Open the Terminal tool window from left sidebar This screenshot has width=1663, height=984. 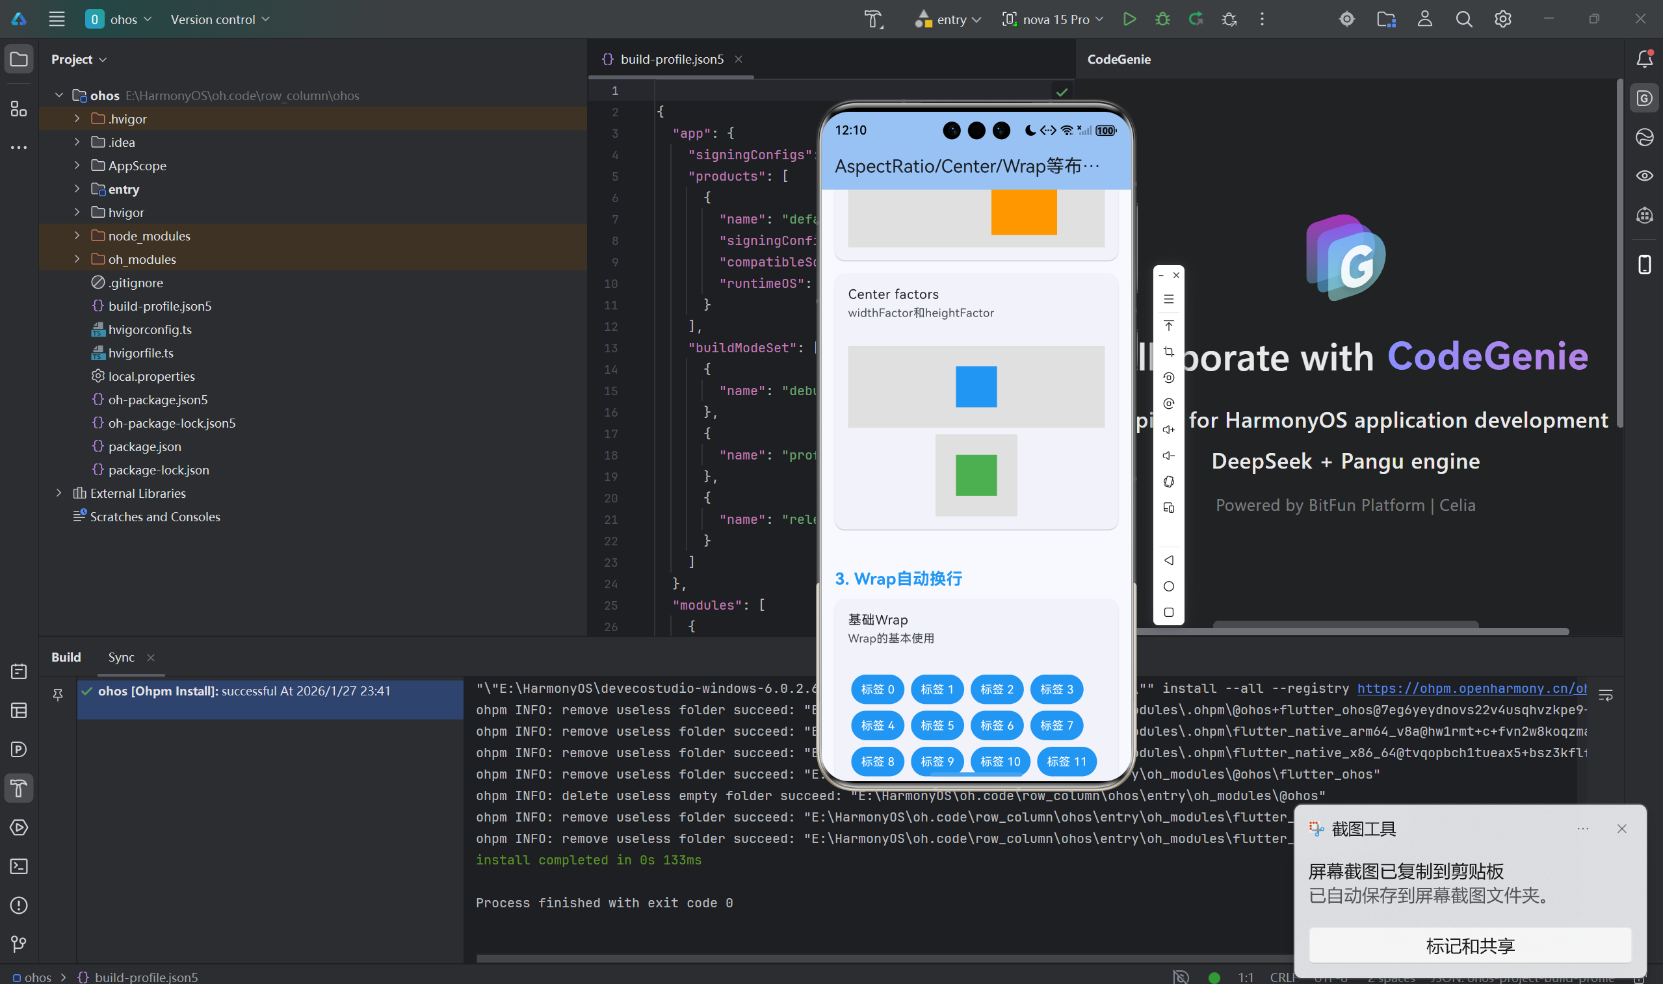(x=18, y=866)
